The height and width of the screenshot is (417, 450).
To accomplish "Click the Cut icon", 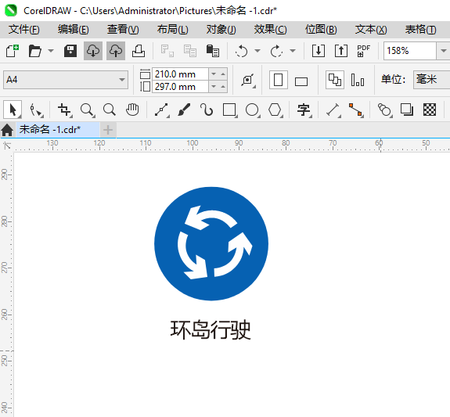I will (167, 51).
